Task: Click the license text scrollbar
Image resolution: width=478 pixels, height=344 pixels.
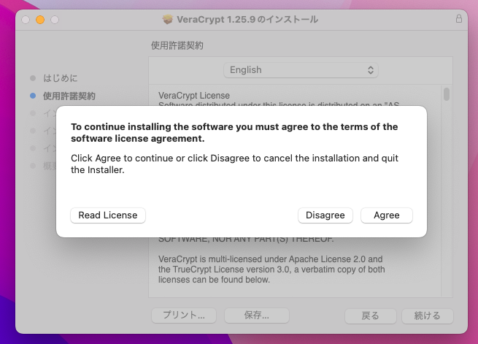Action: pyautogui.click(x=446, y=95)
